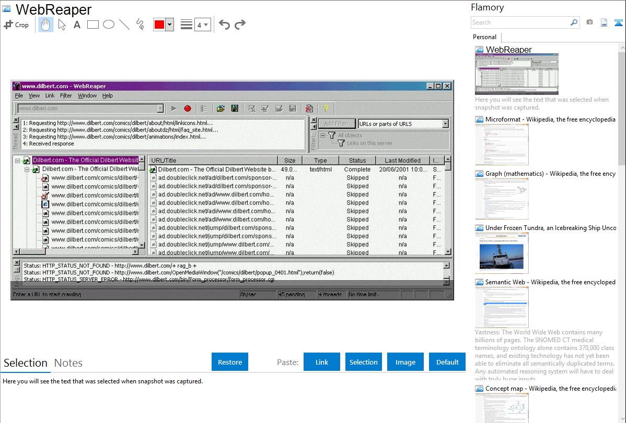Click the URL/Title column header
The height and width of the screenshot is (423, 626).
(213, 161)
